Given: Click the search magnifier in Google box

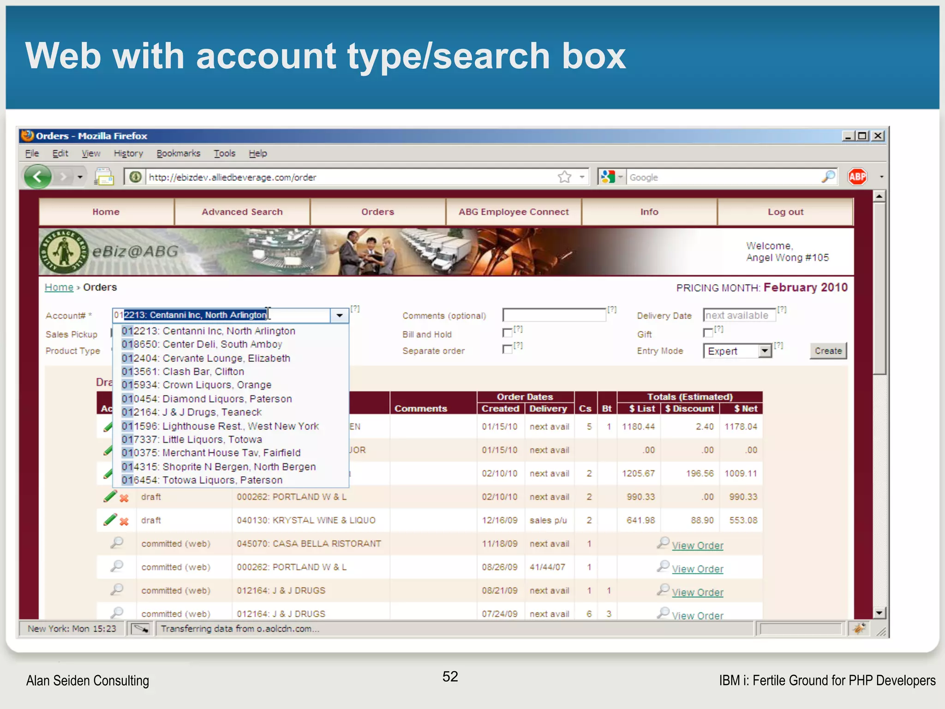Looking at the screenshot, I should pos(829,177).
